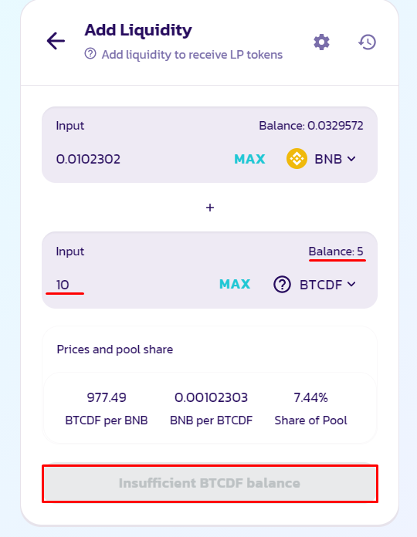Image resolution: width=417 pixels, height=537 pixels.
Task: Click the BTCDF Balance: 5 text
Action: tap(336, 252)
